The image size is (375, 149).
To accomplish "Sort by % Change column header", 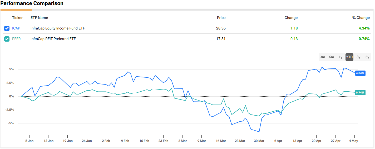I will tap(361, 18).
